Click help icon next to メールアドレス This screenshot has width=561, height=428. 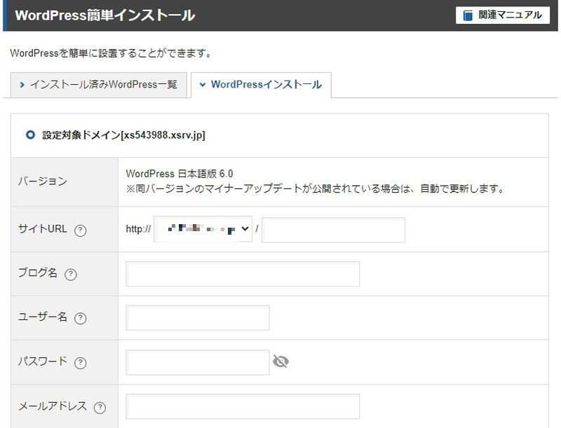click(100, 407)
